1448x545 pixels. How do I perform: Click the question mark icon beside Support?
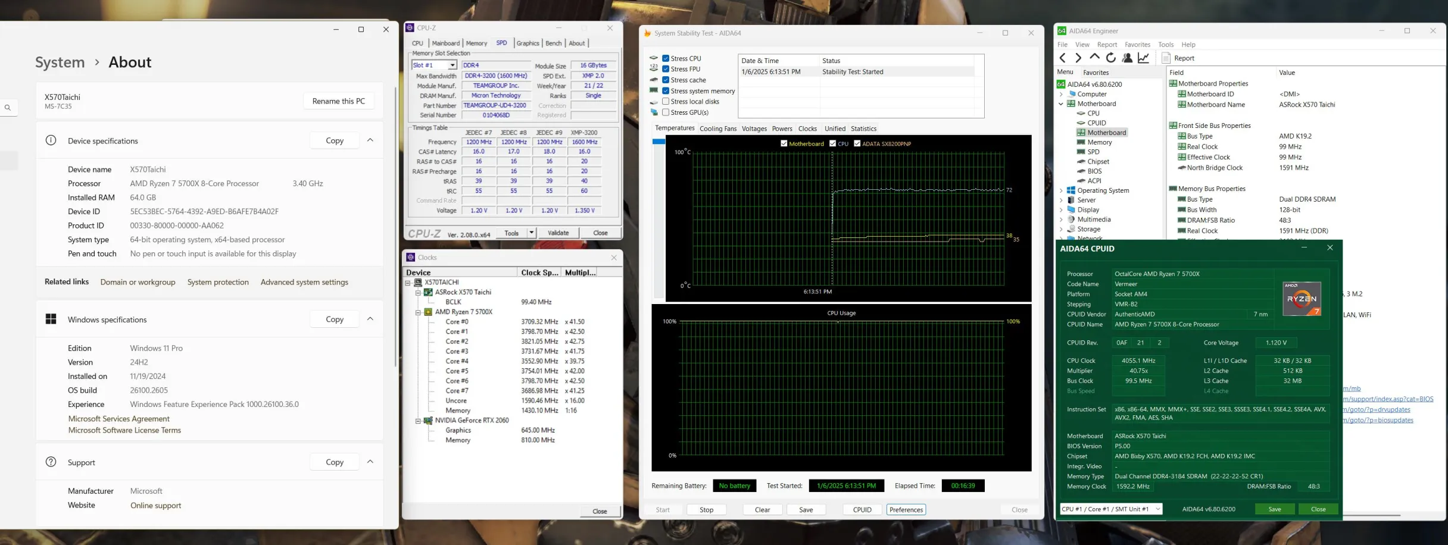point(51,462)
